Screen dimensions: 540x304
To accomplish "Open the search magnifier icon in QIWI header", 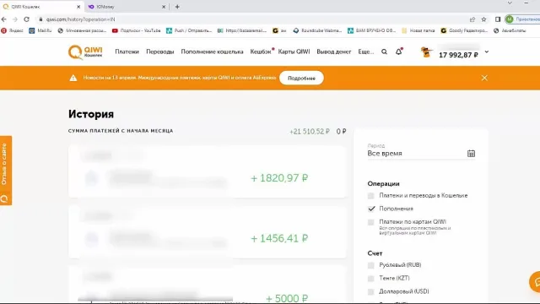I will click(x=384, y=52).
